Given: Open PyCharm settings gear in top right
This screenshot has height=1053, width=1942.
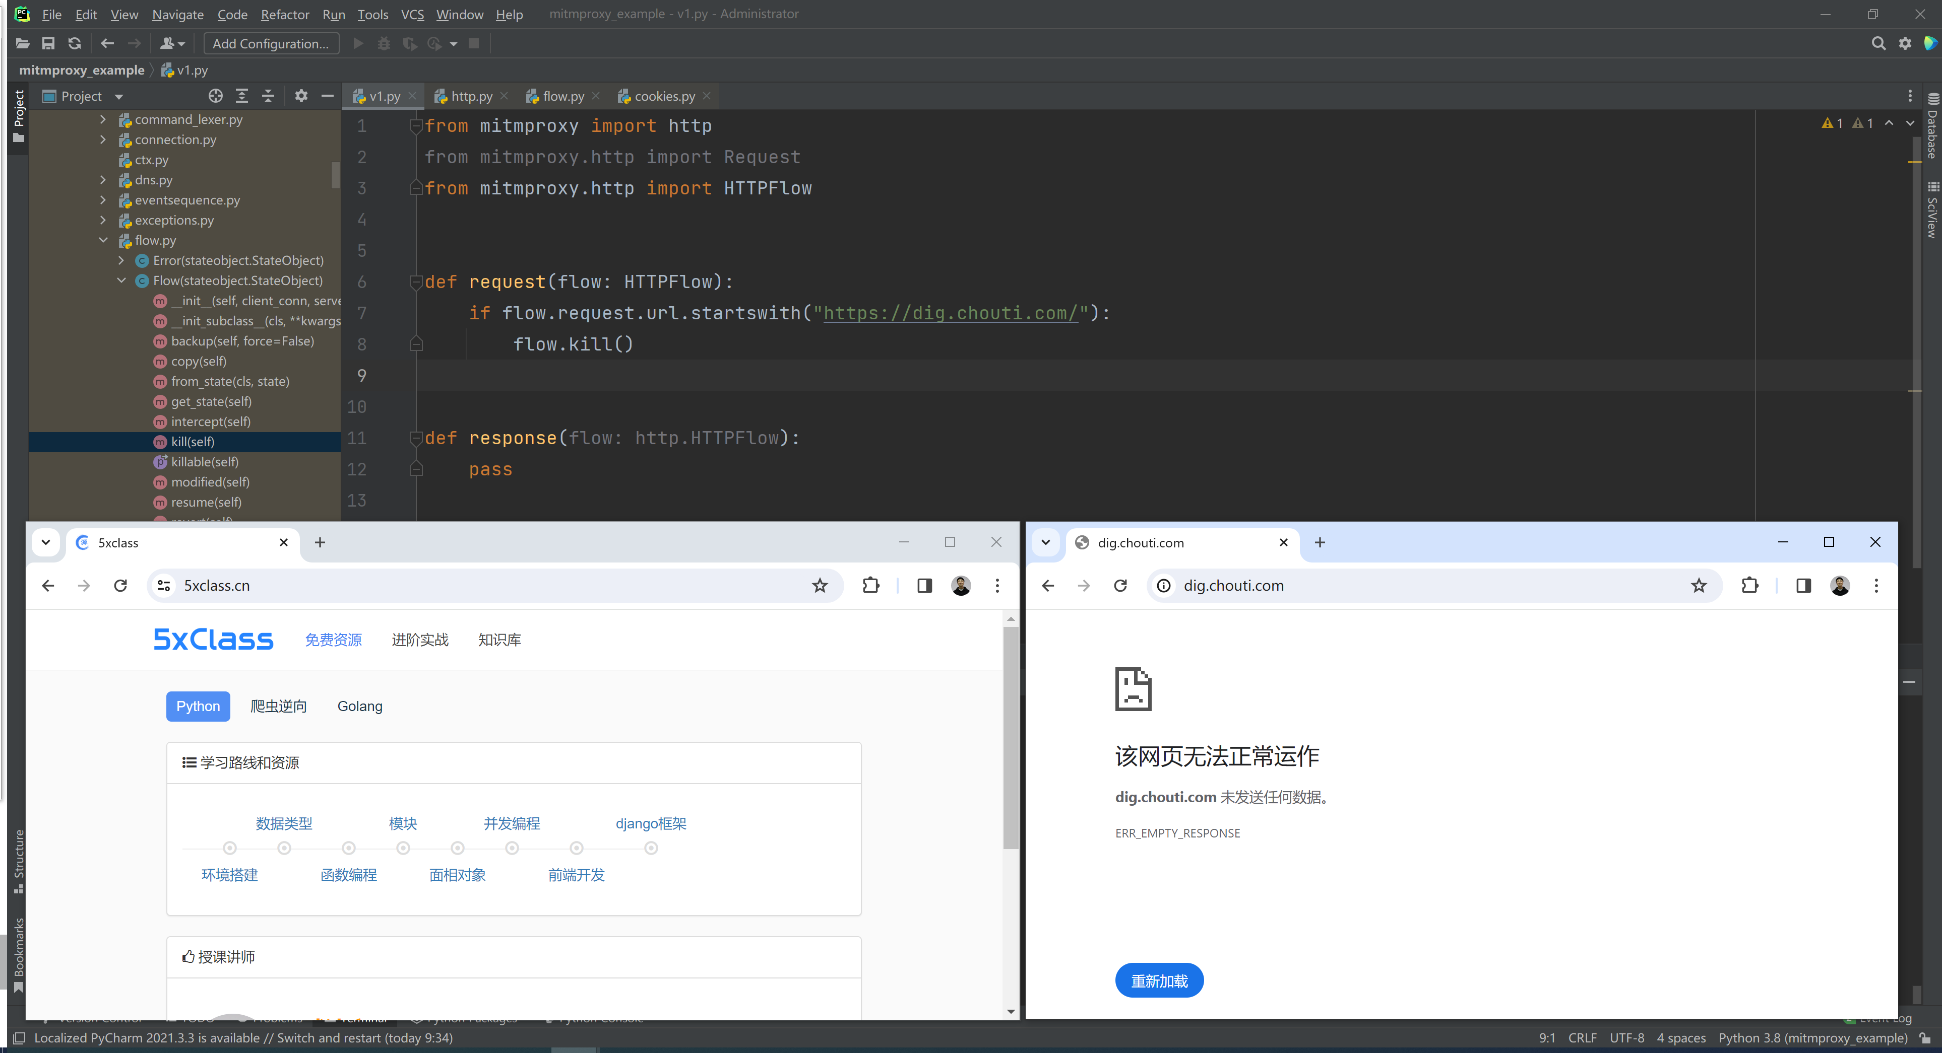Looking at the screenshot, I should (x=1905, y=44).
